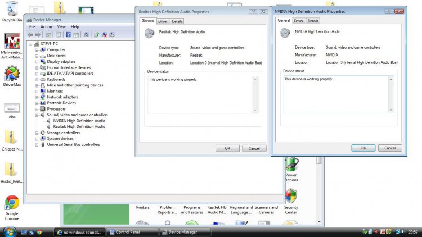Switch to 'no windows sounds' browser taskbar button
The height and width of the screenshot is (237, 422).
(80, 232)
